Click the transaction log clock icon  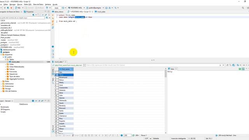(63, 8)
